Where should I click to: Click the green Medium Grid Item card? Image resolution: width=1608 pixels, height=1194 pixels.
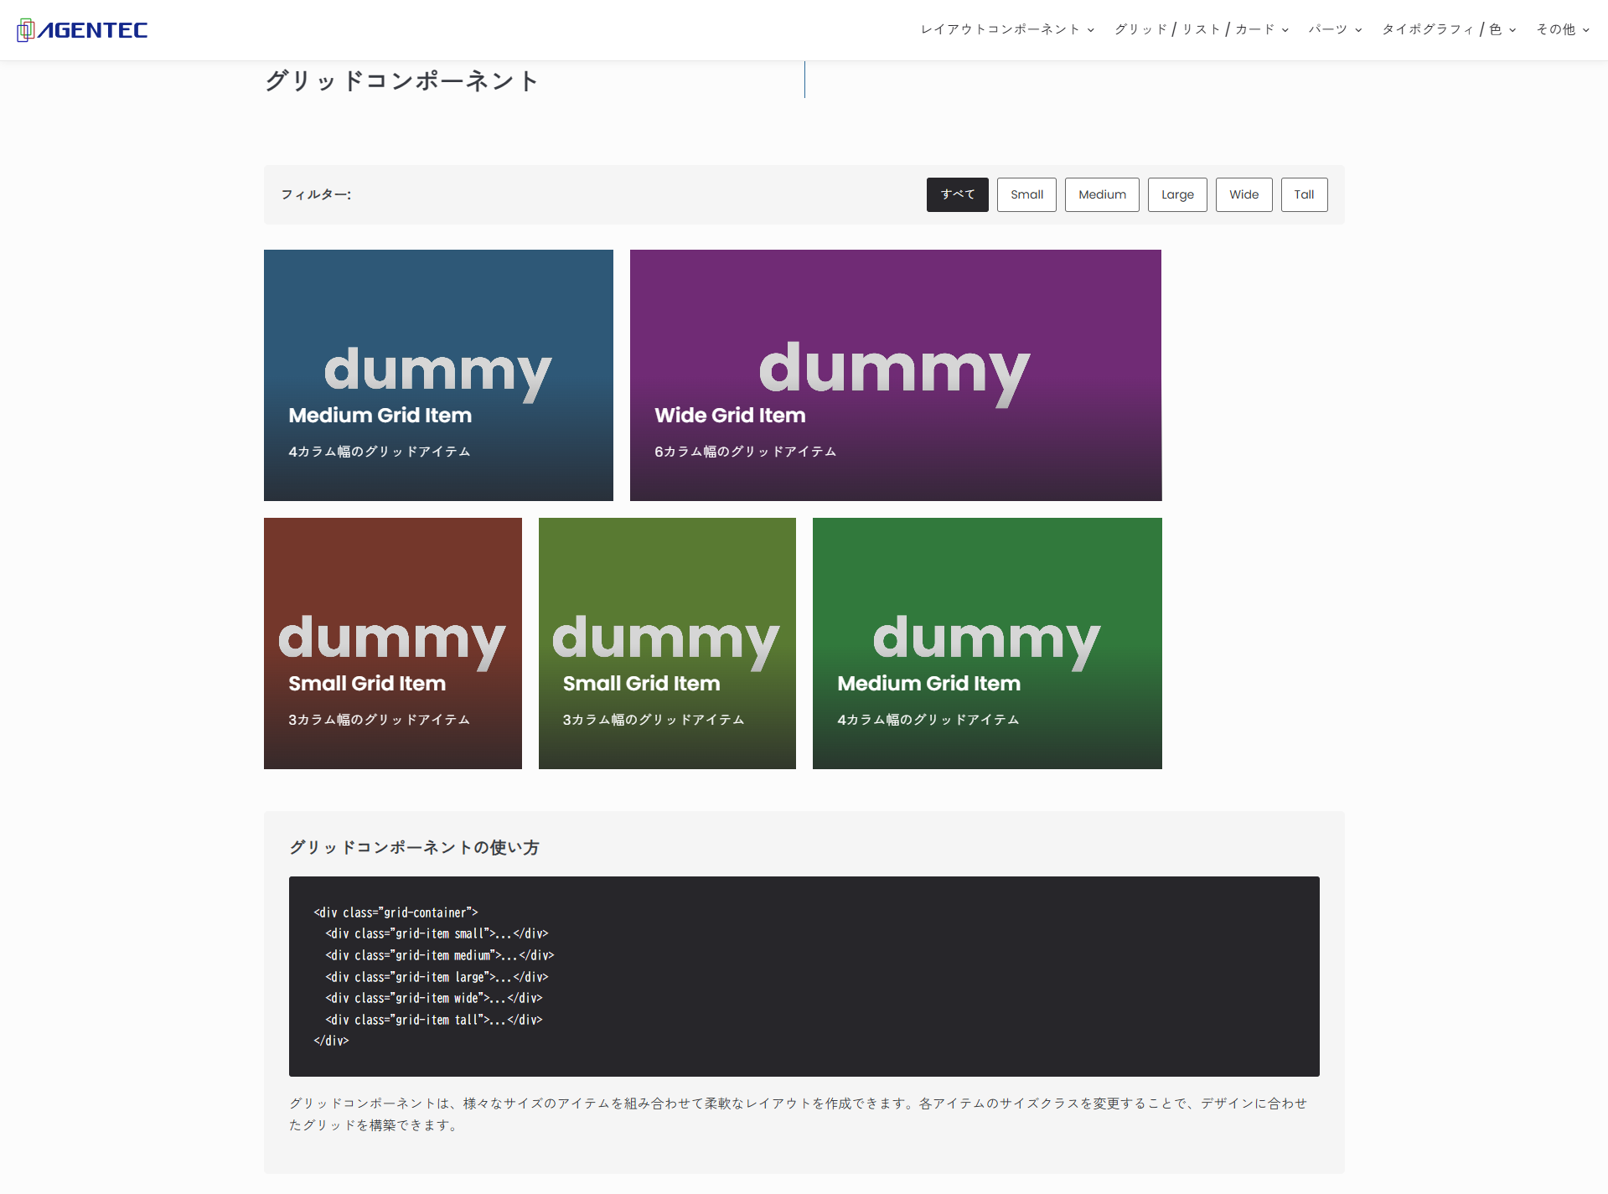point(987,644)
